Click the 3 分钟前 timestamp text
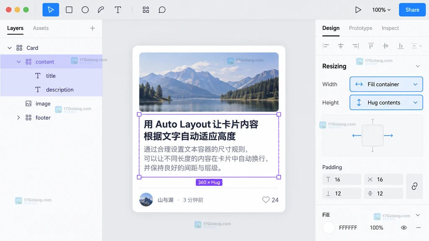The height and width of the screenshot is (241, 429). coord(193,200)
